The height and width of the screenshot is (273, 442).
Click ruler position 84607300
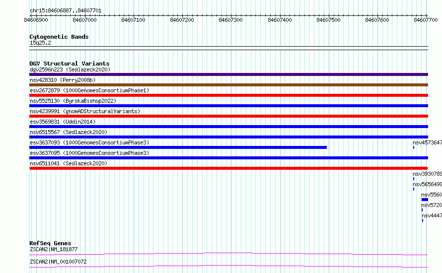[230, 20]
